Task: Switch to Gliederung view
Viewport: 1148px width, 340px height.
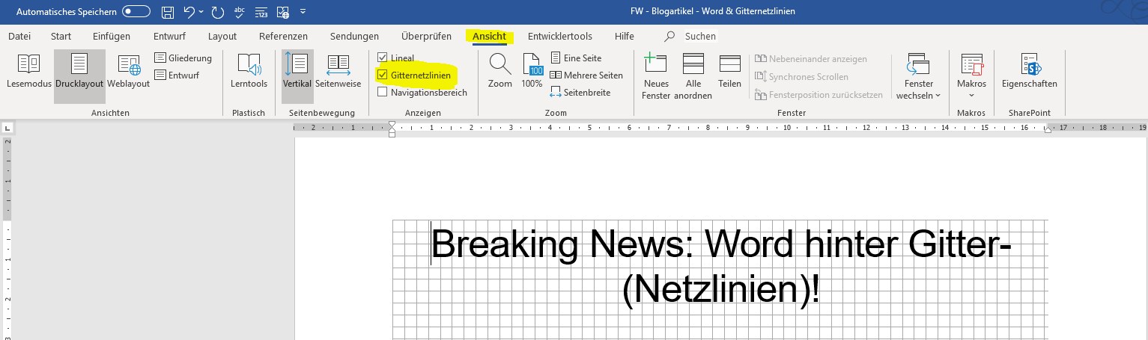Action: [183, 58]
